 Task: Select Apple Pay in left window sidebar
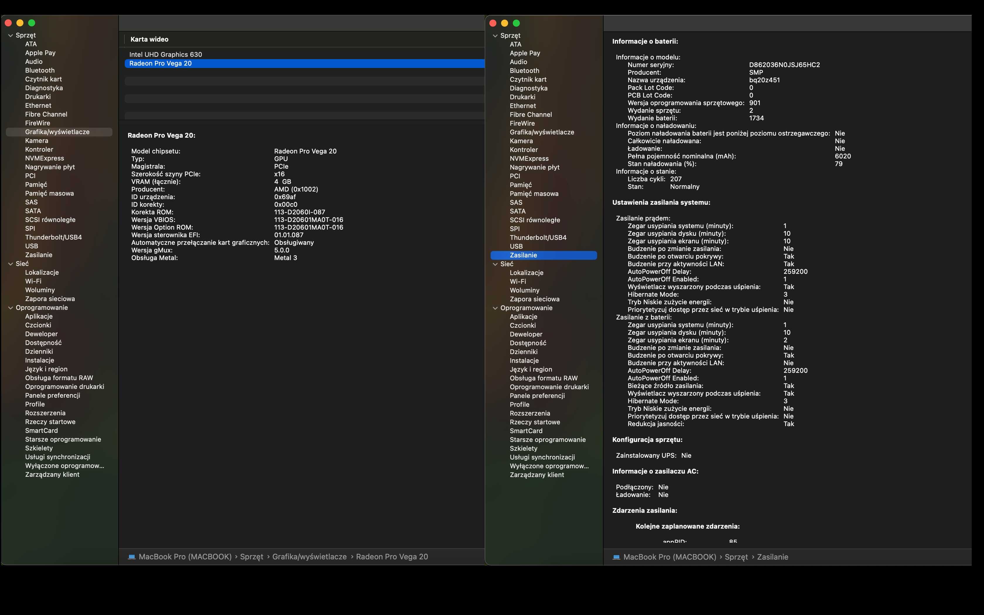40,53
